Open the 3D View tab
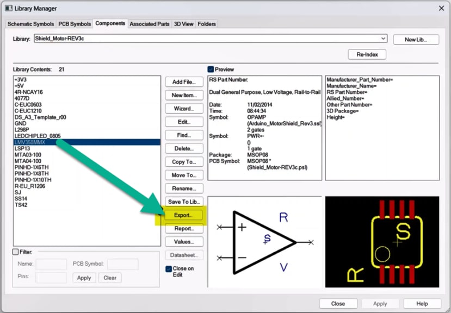This screenshot has height=313, width=451. 183,24
